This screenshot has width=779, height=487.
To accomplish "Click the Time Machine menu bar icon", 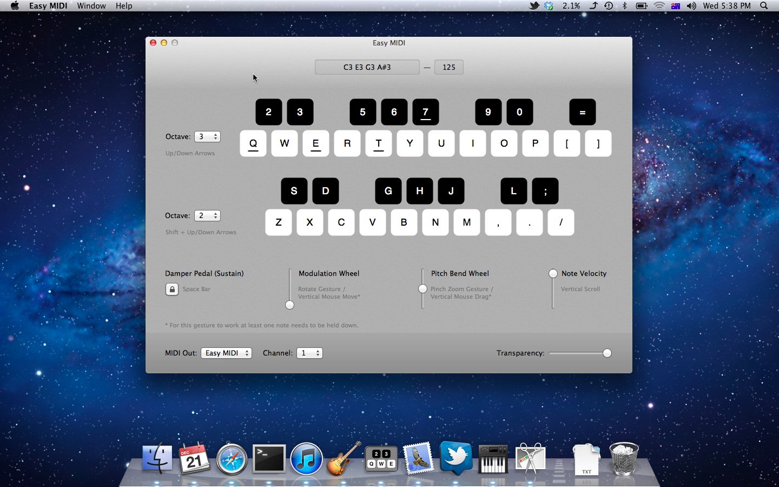I will 609,6.
